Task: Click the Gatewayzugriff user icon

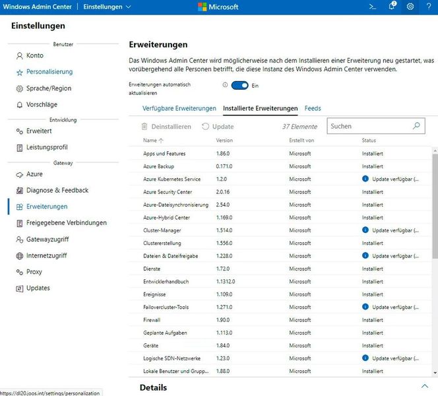Action: tap(20, 240)
